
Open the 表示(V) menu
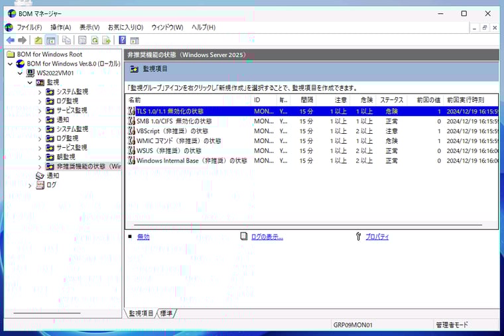click(x=90, y=27)
